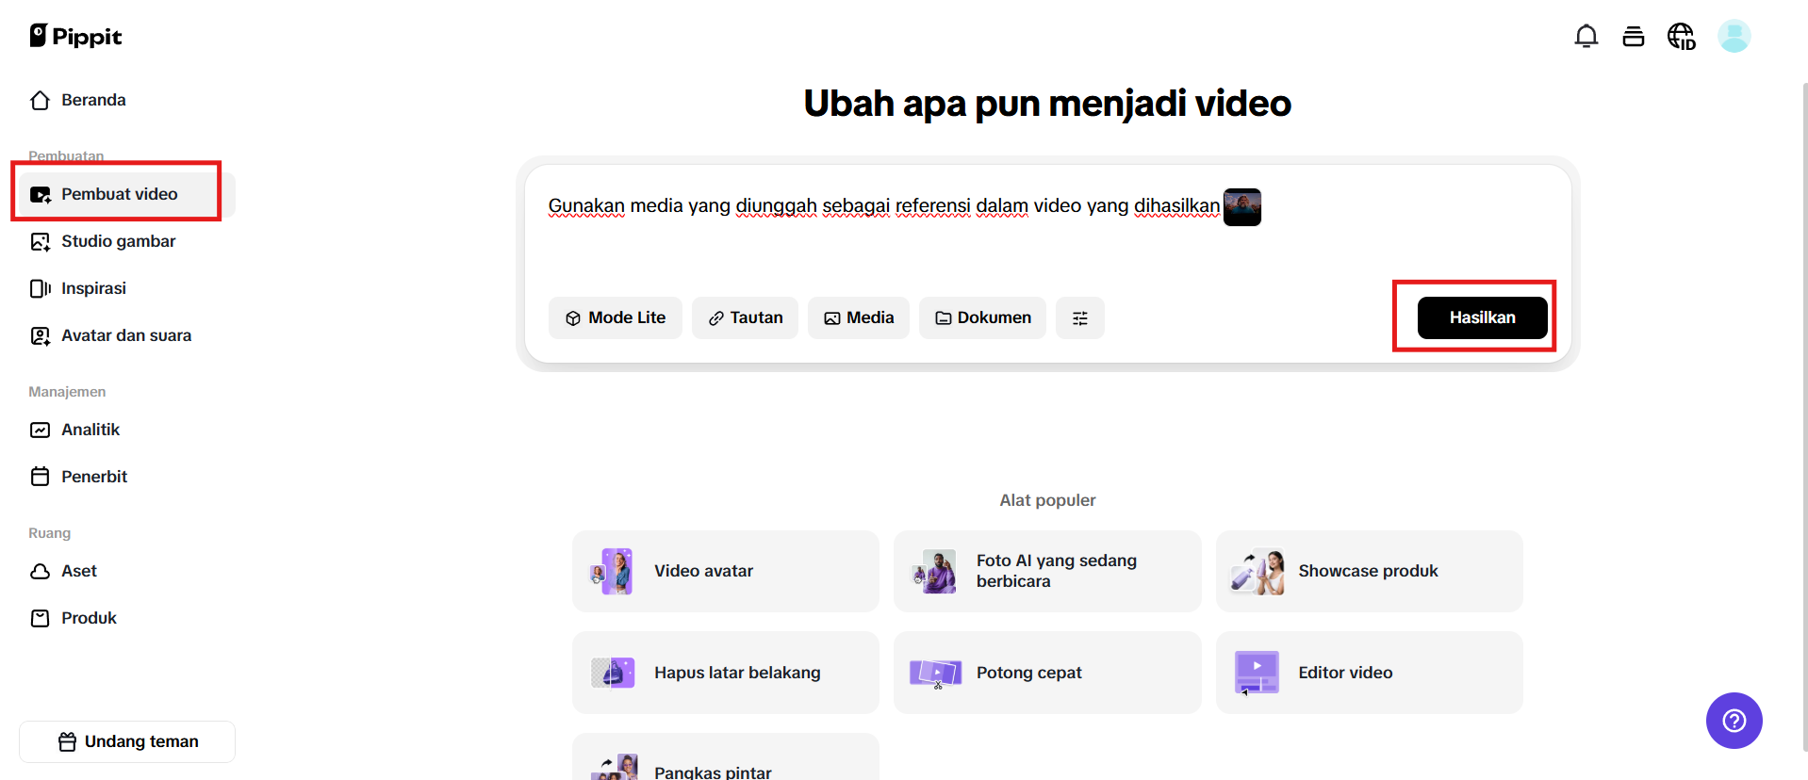Image resolution: width=1808 pixels, height=780 pixels.
Task: Open the purple help question button
Action: [x=1734, y=721]
